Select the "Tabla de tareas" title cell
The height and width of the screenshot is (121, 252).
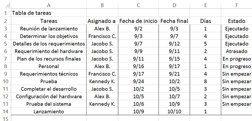tap(32, 13)
